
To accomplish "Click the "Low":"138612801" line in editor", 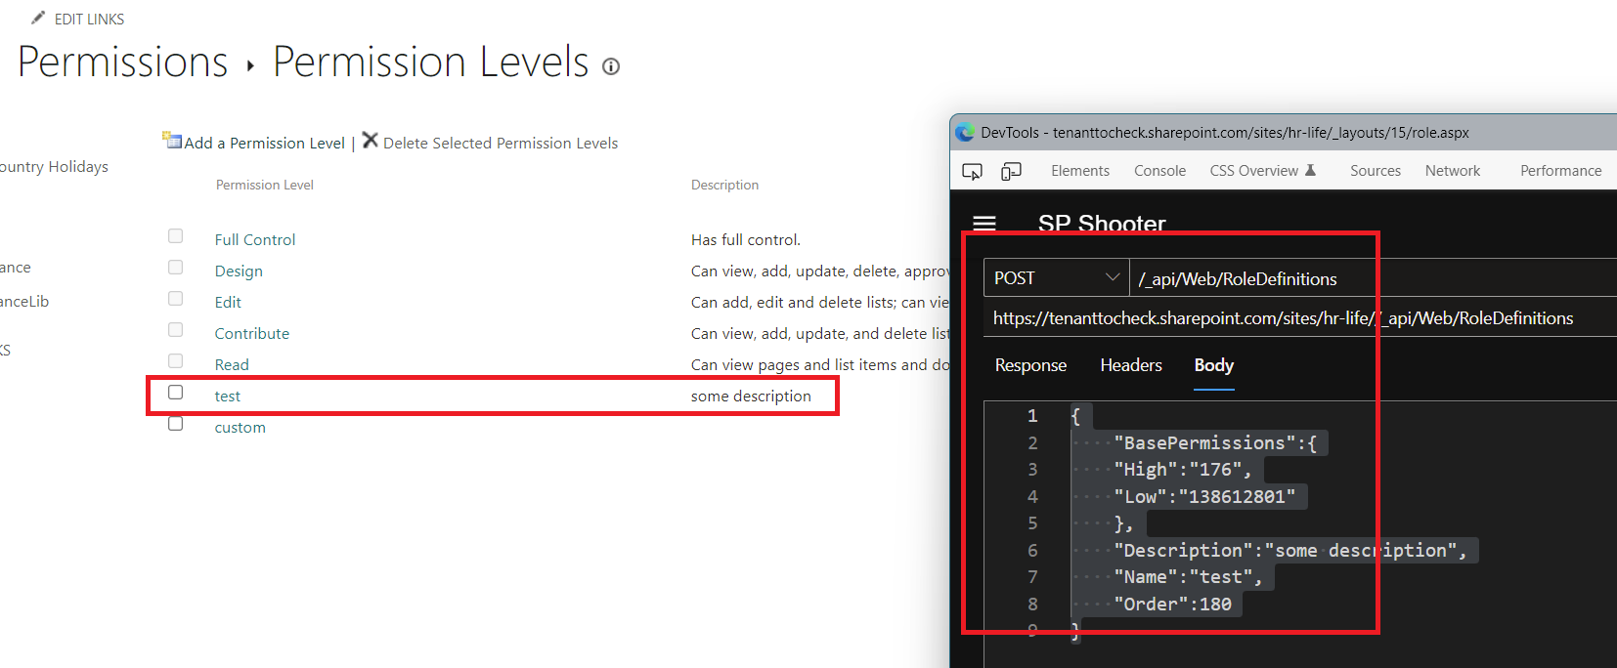I will [1204, 496].
